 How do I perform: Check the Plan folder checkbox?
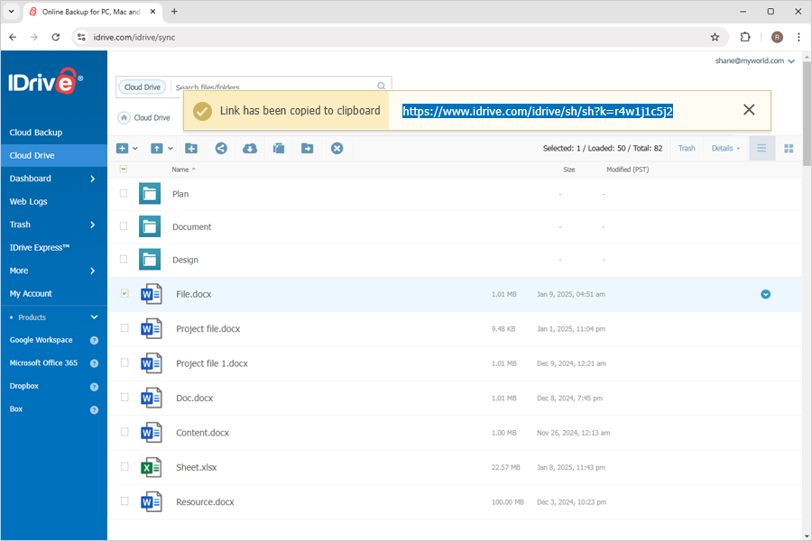(x=124, y=193)
